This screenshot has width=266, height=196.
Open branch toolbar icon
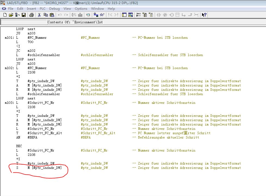point(184,15)
